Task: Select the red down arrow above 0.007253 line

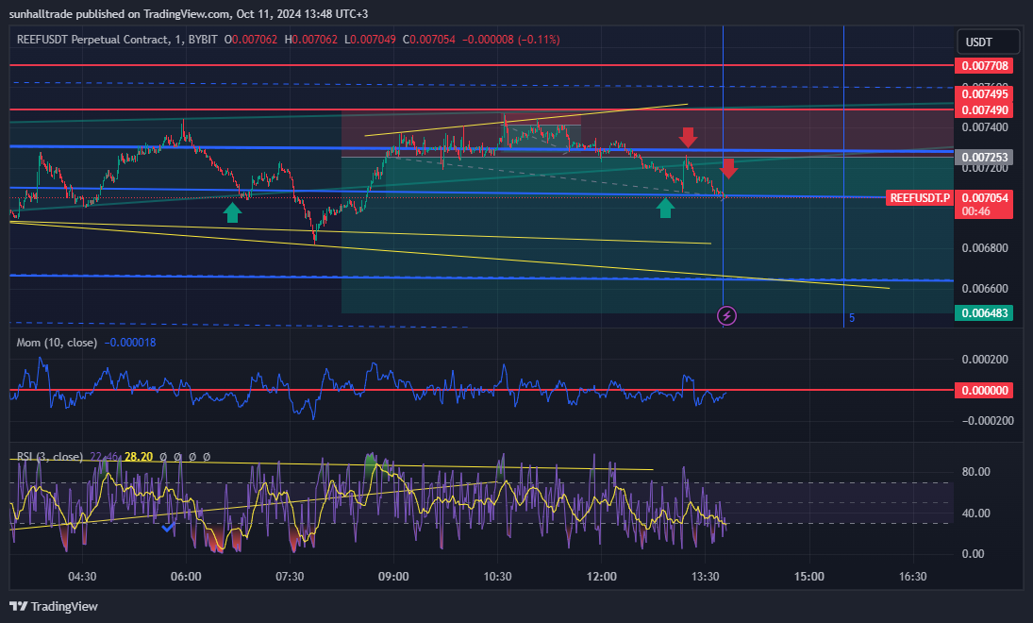Action: 689,137
